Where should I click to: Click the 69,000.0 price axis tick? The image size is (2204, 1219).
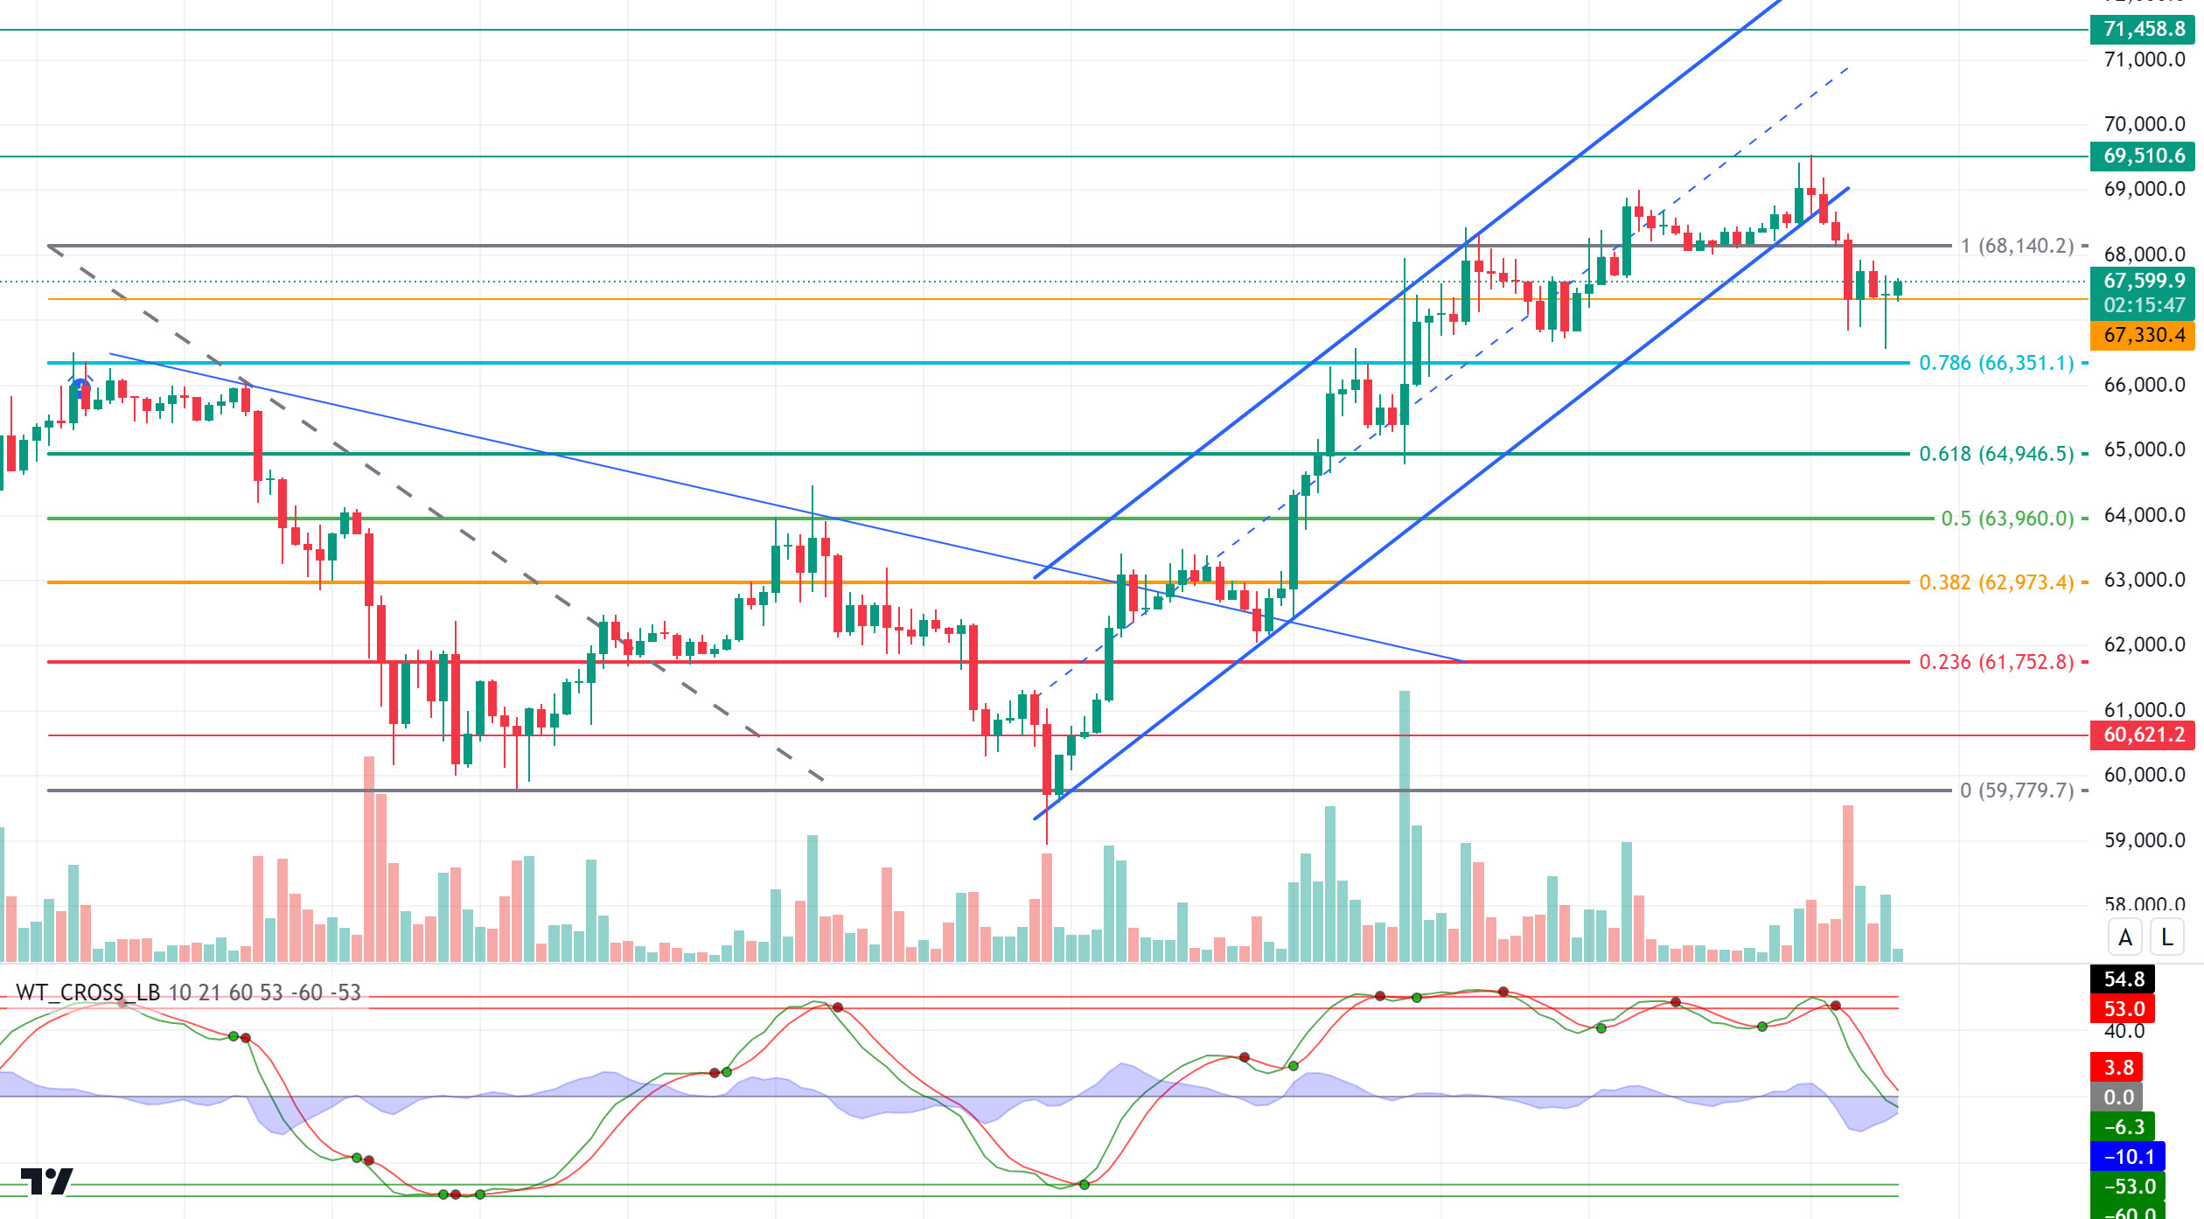pos(2144,189)
